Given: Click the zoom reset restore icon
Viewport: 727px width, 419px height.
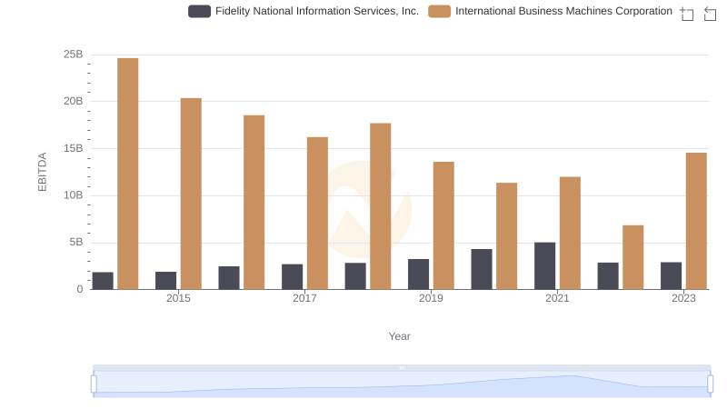Looking at the screenshot, I should (710, 14).
